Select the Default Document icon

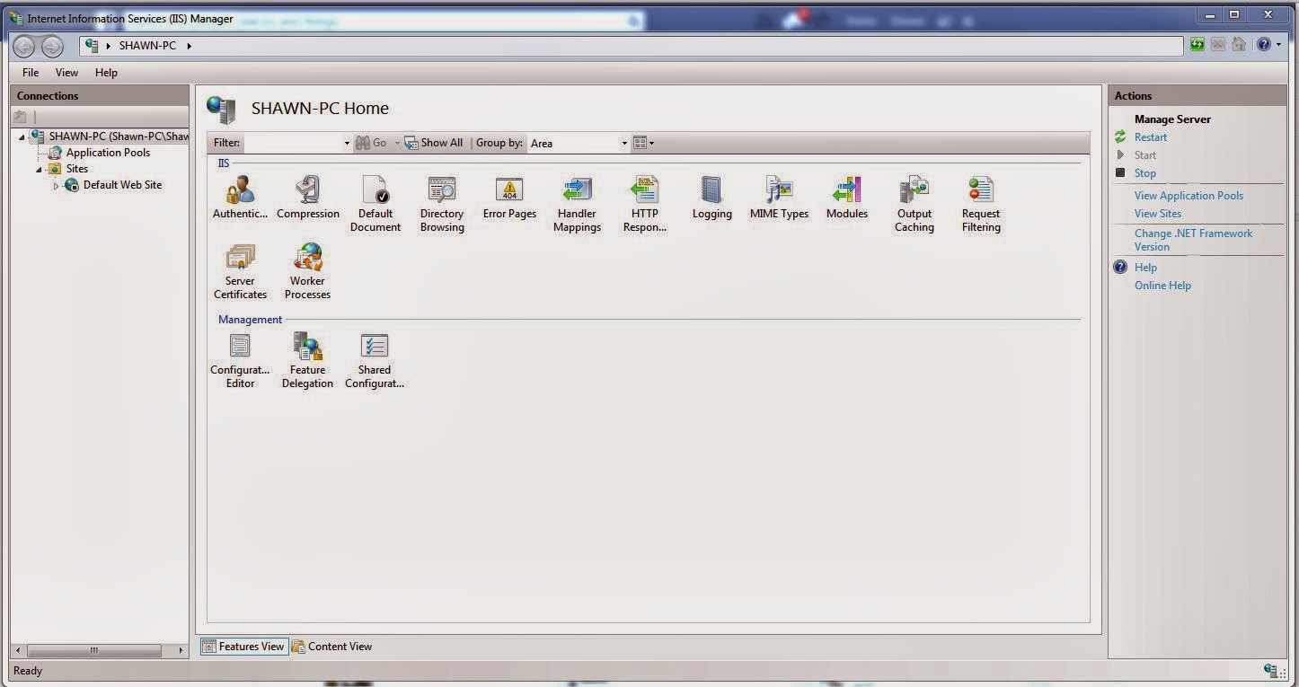(x=376, y=205)
